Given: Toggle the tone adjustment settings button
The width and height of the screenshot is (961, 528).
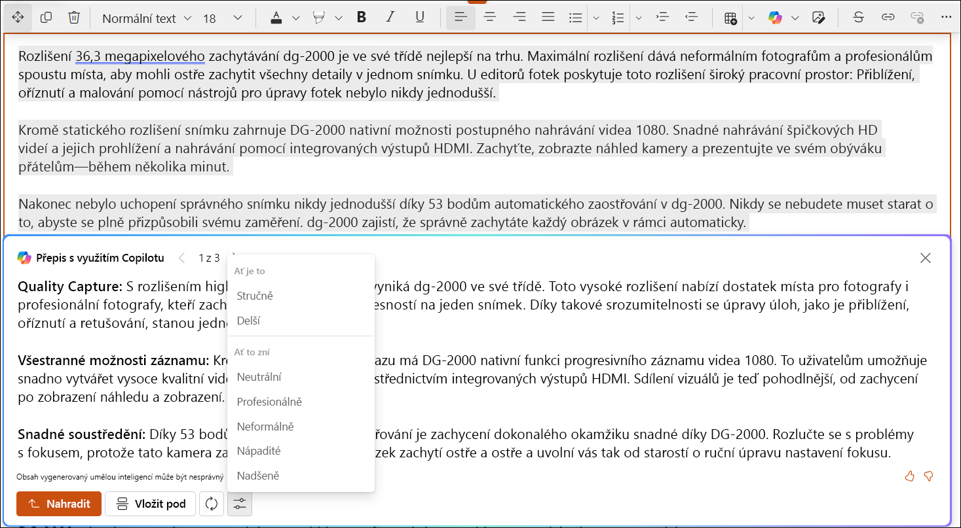Looking at the screenshot, I should [x=240, y=504].
